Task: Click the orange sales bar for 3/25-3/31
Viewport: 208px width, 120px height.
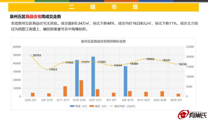Action: click(97, 93)
